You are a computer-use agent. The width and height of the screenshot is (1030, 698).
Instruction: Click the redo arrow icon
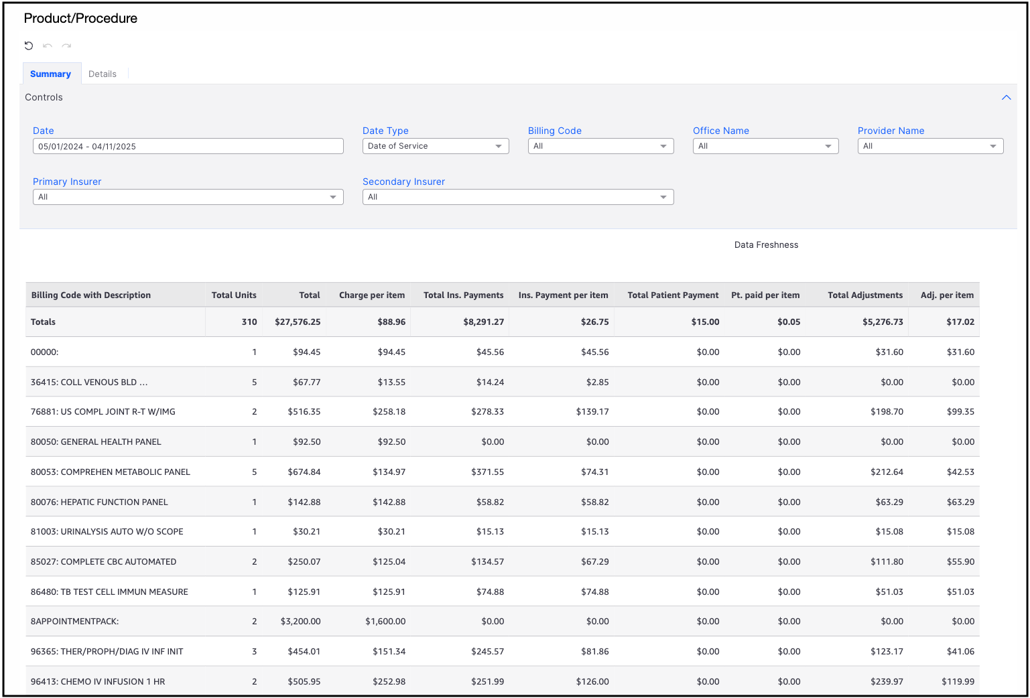[x=66, y=46]
